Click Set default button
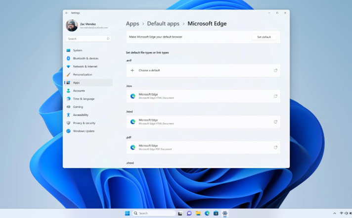Viewport: 352px width, 218px height. pyautogui.click(x=264, y=37)
